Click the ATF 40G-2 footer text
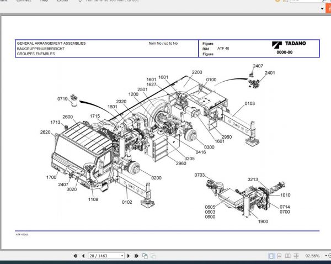Screen dimensions: 331x264 [22, 235]
